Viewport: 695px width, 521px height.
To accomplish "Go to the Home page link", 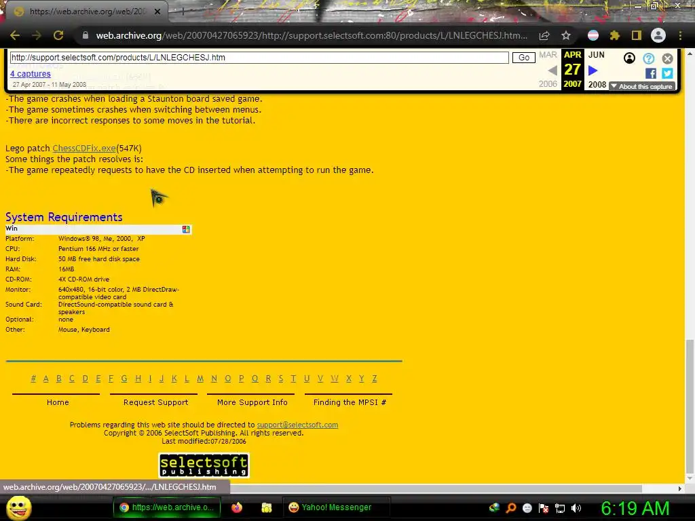I will pyautogui.click(x=58, y=402).
